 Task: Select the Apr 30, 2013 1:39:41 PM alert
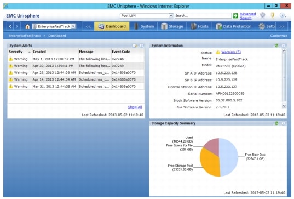click(x=76, y=66)
